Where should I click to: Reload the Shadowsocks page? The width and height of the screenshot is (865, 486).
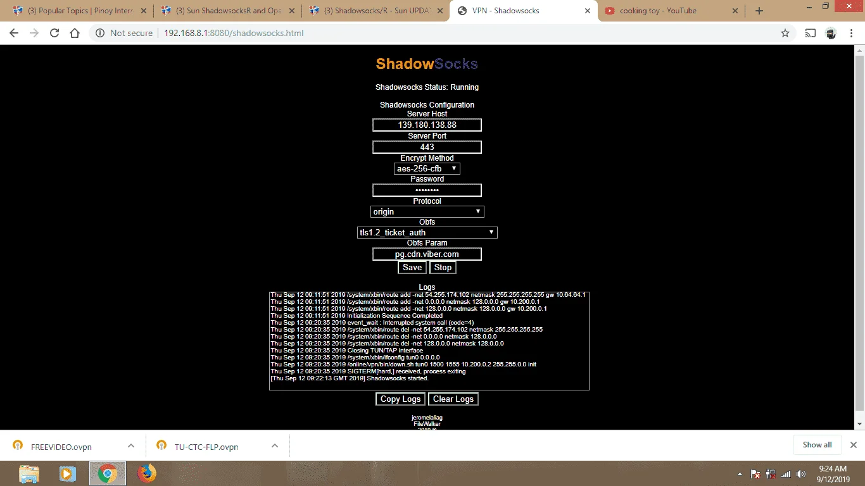point(54,33)
